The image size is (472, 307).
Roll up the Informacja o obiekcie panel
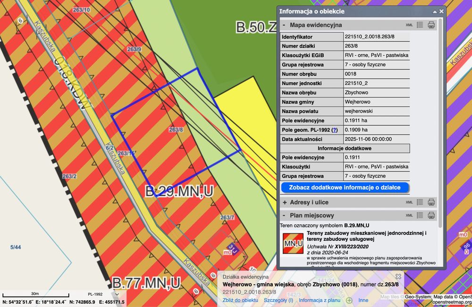[x=435, y=12]
